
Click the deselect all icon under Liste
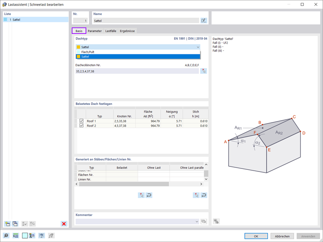[32, 224]
